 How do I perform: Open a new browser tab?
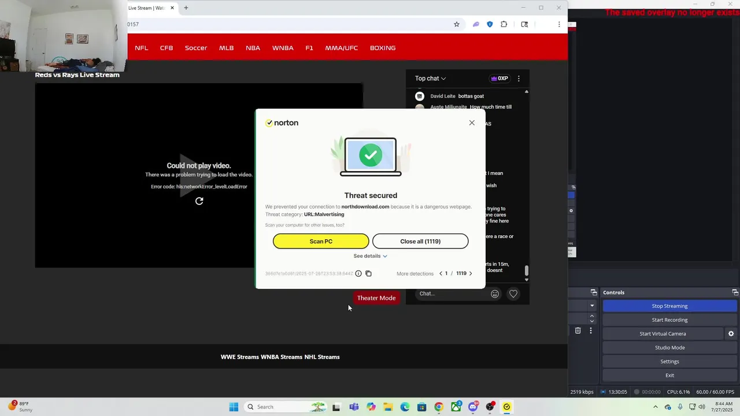click(x=186, y=8)
